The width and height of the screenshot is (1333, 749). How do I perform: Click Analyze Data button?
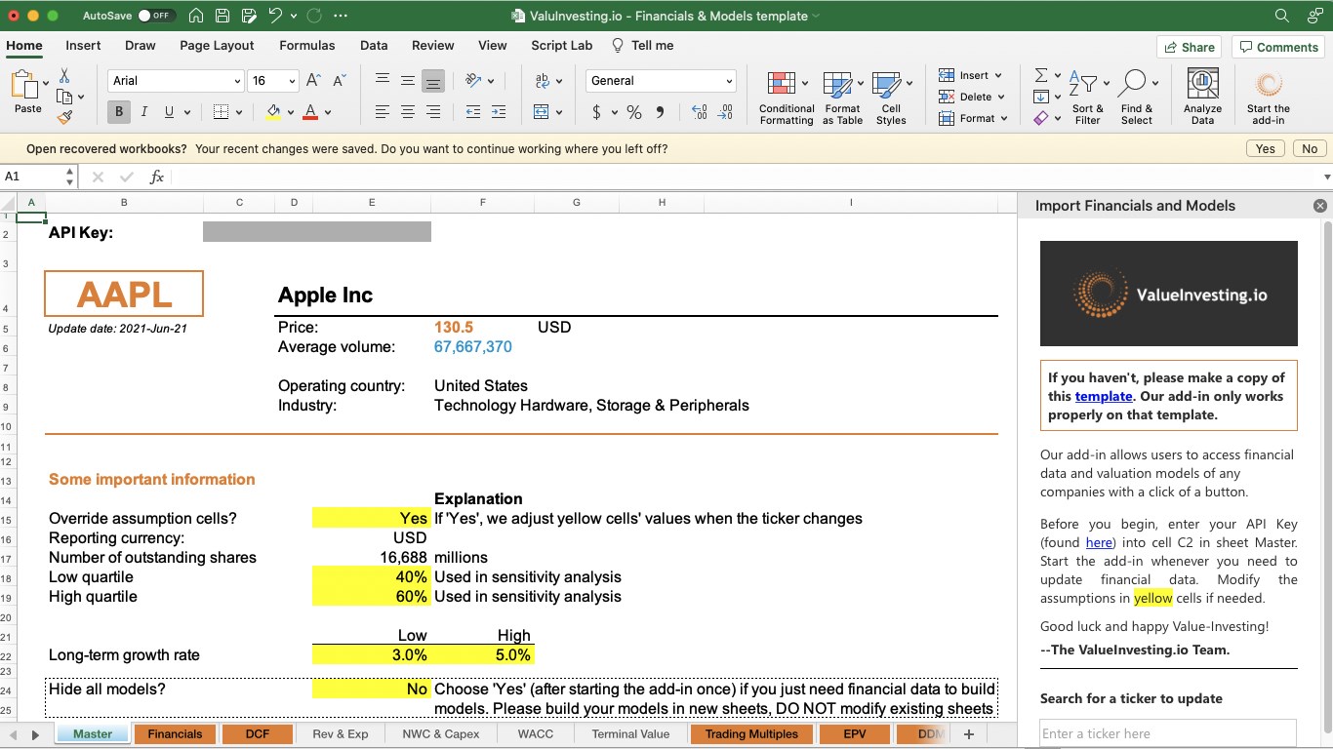[1202, 98]
